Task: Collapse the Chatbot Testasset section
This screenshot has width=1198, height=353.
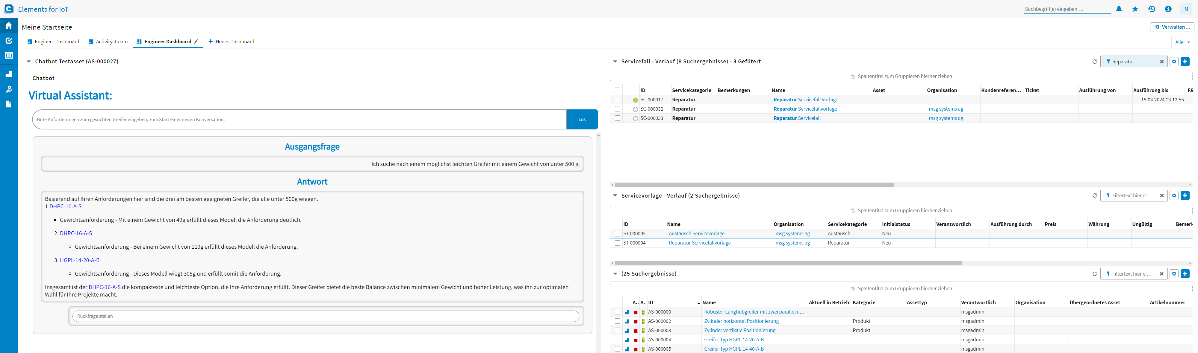Action: click(x=29, y=62)
